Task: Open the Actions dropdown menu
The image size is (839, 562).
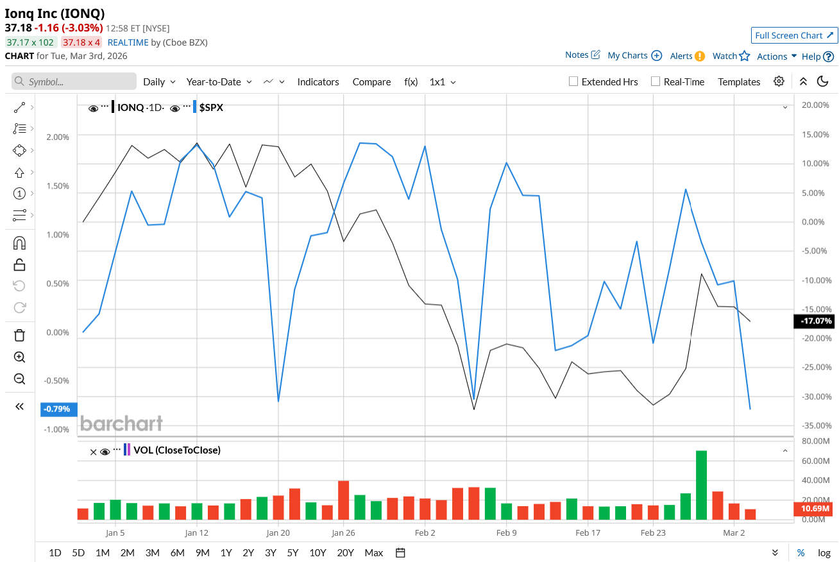Action: [777, 56]
